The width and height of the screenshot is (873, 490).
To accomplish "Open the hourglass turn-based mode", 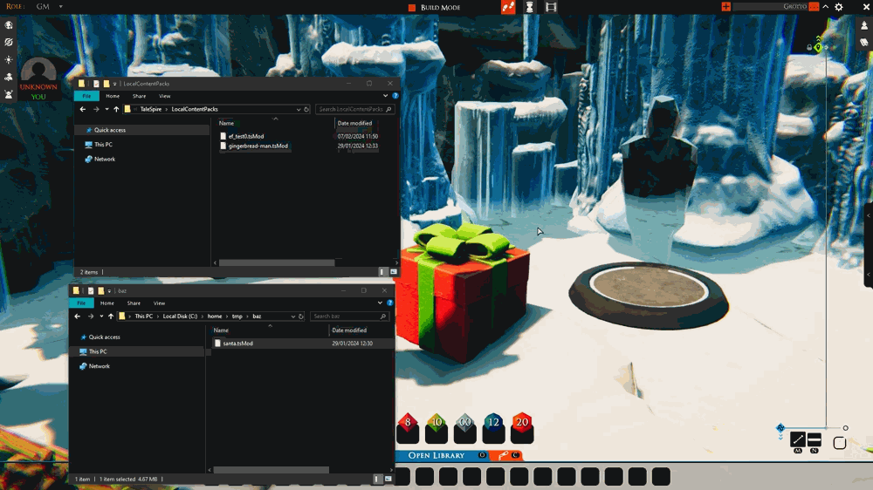I will [x=530, y=7].
